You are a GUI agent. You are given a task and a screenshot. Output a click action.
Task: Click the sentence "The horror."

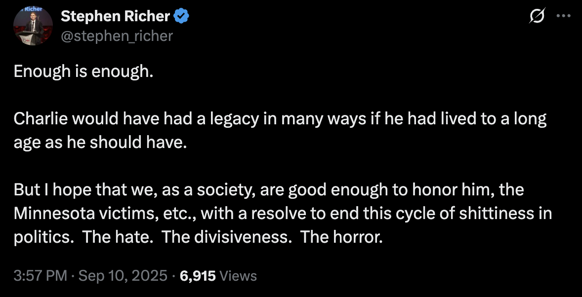click(341, 237)
